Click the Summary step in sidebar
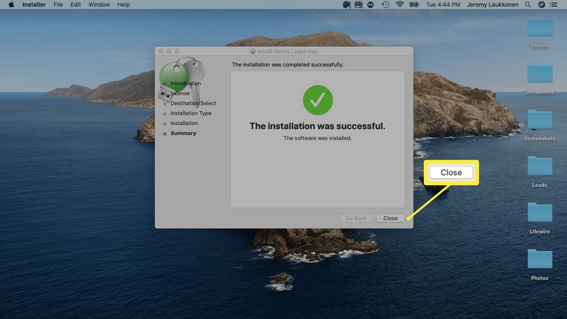Viewport: 567px width, 319px height. (183, 133)
